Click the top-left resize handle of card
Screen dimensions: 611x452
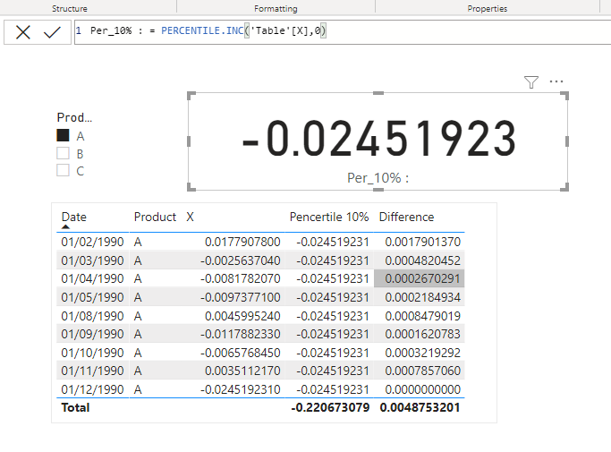click(x=191, y=96)
